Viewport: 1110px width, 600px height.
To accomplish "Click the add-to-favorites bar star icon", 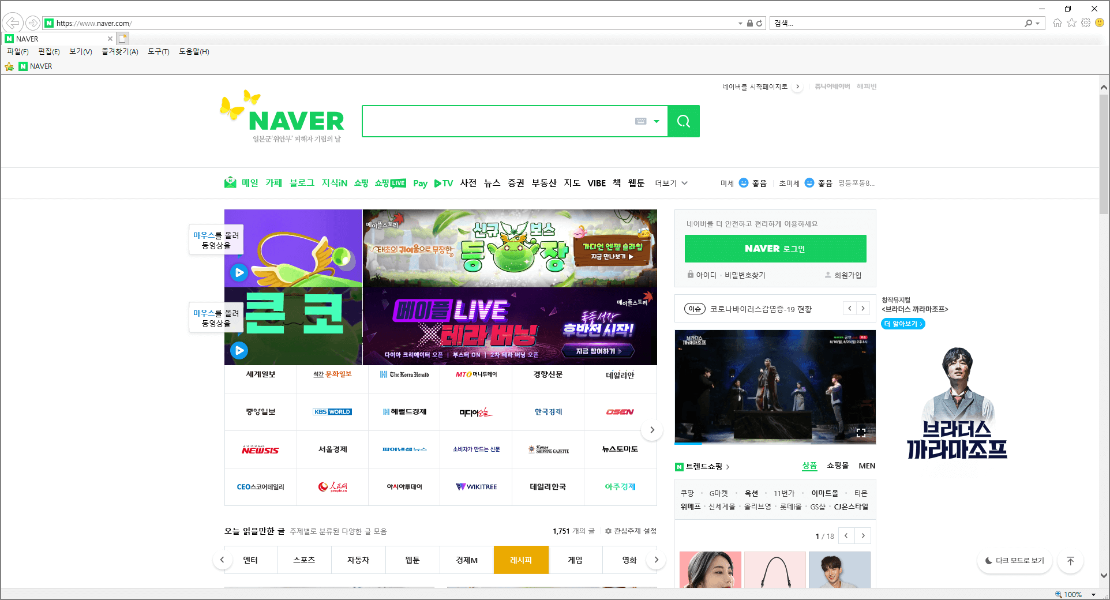I will 9,66.
